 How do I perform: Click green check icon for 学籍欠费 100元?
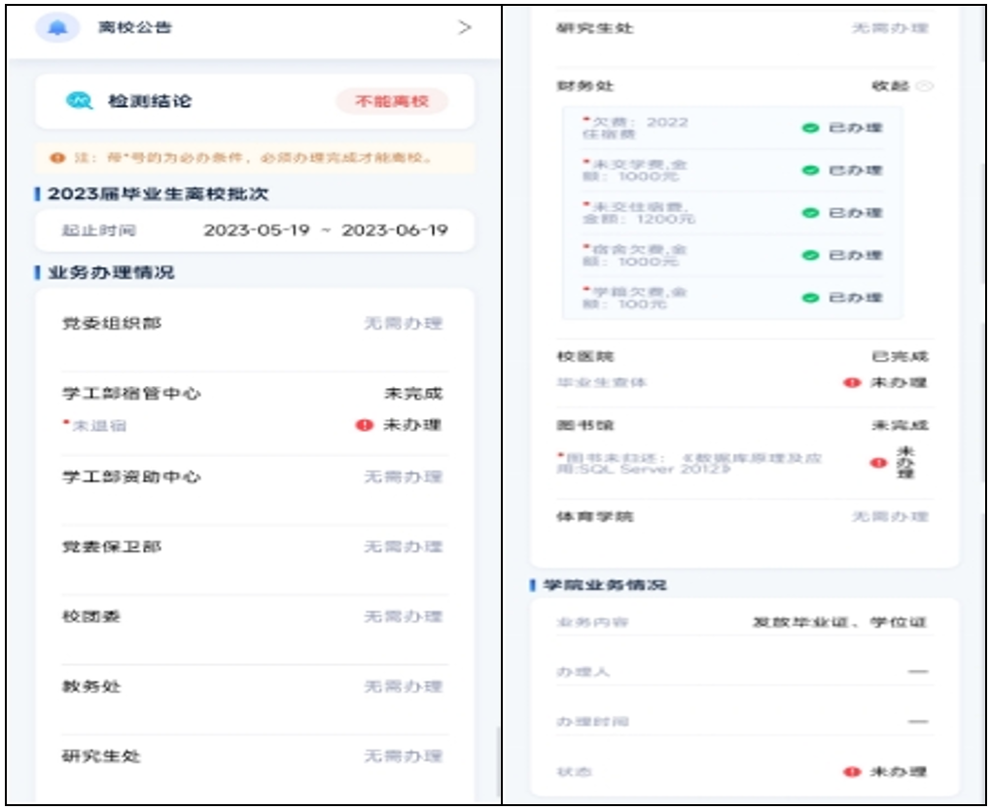pos(810,298)
